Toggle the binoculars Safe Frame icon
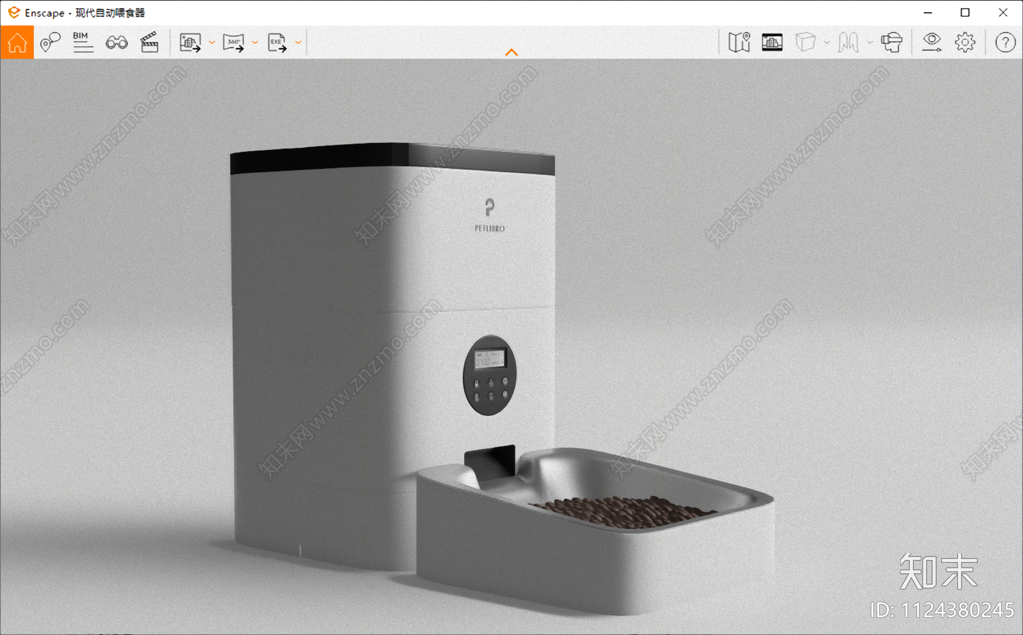1023x635 pixels. click(116, 43)
